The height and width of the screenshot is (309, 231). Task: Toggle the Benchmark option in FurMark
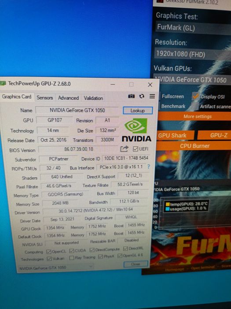(173, 106)
